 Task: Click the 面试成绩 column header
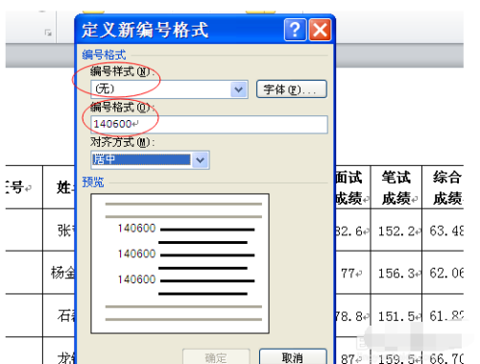352,187
